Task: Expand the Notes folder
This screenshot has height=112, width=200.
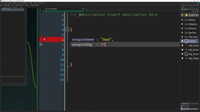Action: pos(182,20)
